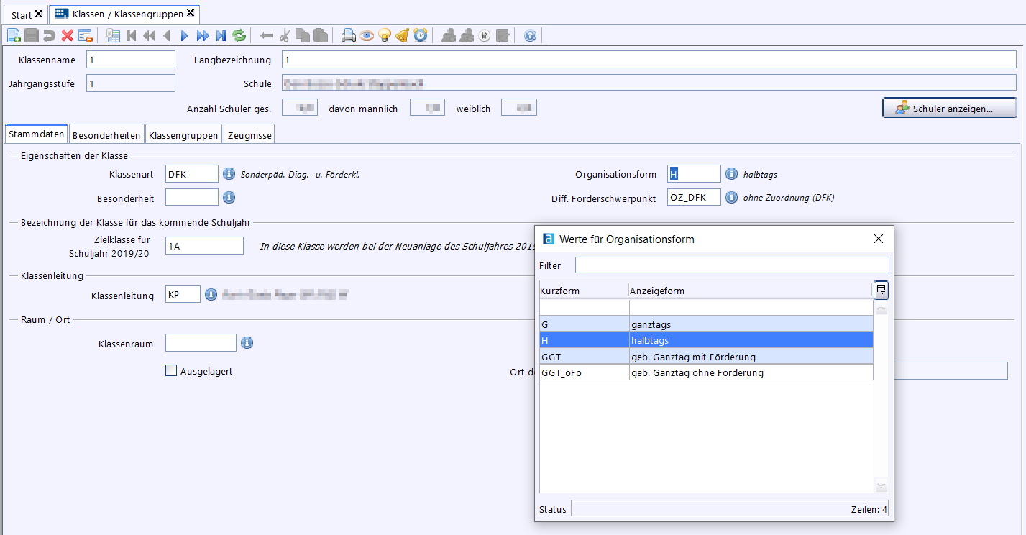Click the blue help icon in toolbar
1026x535 pixels.
tap(530, 35)
